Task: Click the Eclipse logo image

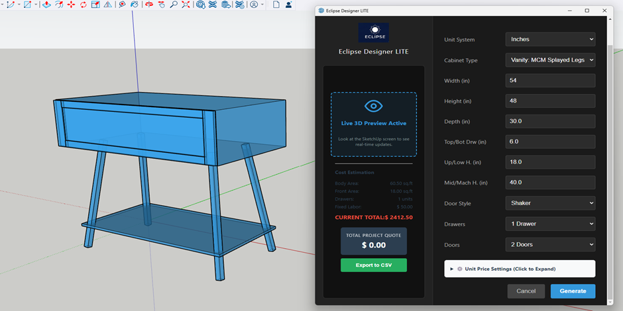Action: point(374,32)
